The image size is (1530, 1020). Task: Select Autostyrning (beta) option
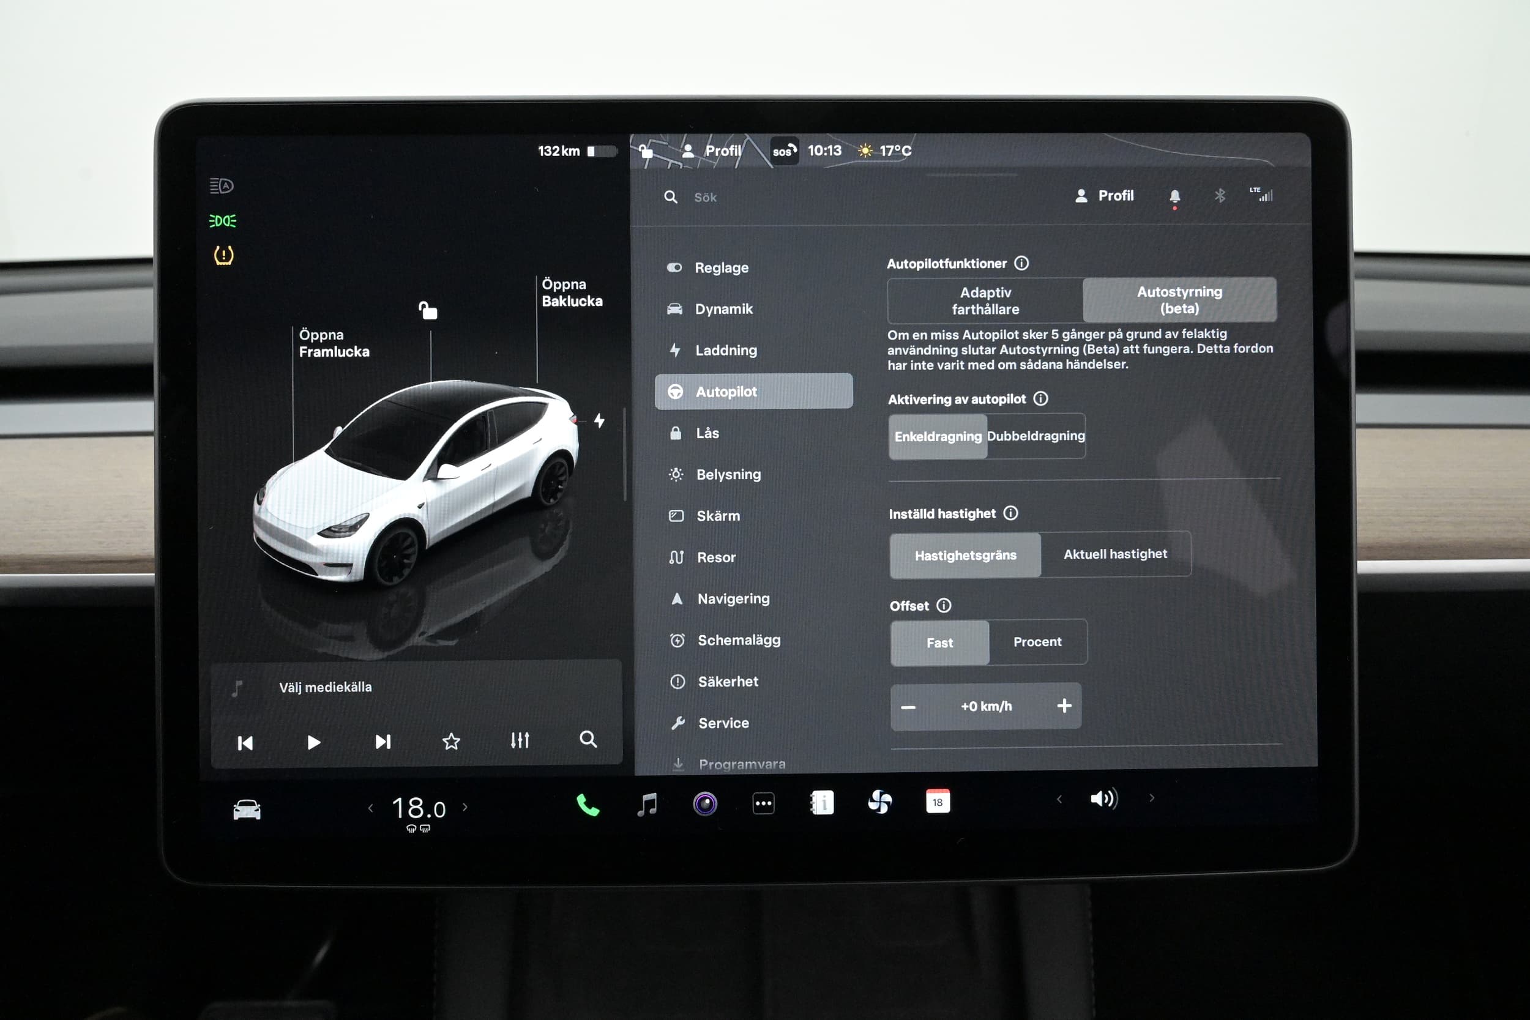pos(1179,300)
